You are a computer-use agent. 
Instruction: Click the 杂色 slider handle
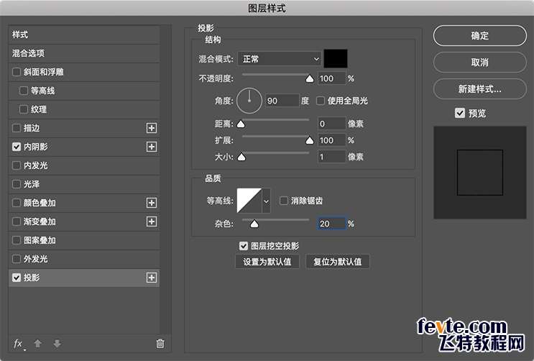pyautogui.click(x=254, y=224)
